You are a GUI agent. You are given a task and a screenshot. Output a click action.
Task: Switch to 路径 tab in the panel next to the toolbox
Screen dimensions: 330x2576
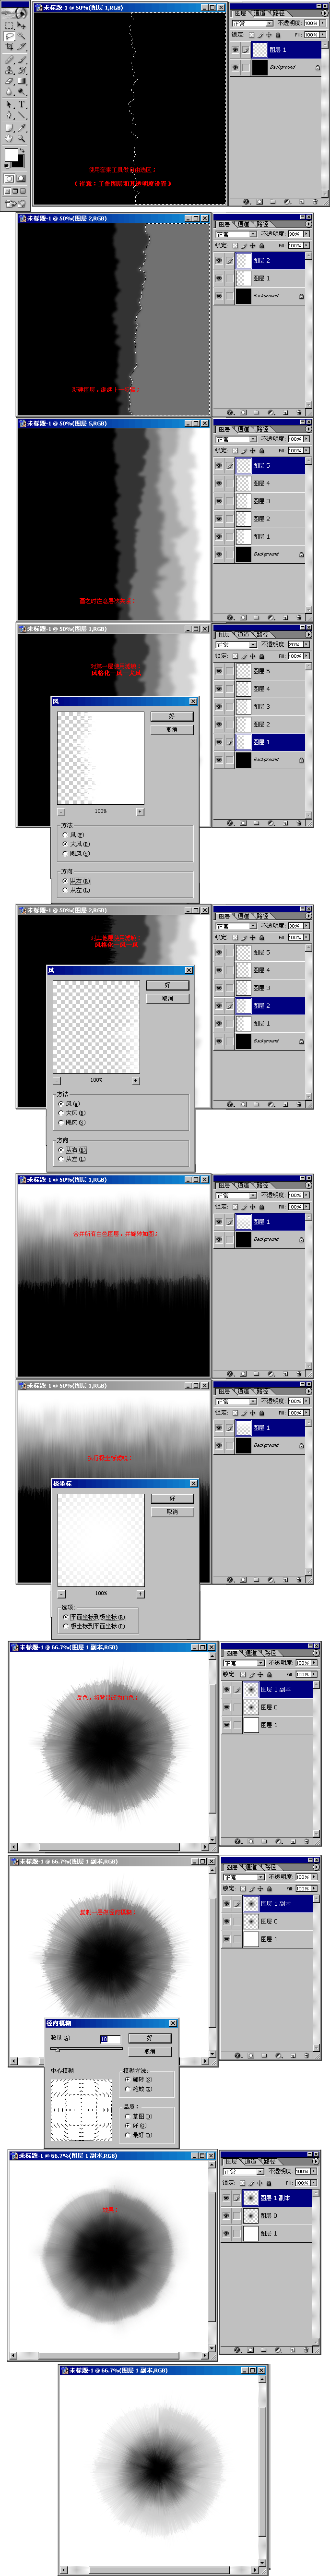[278, 13]
